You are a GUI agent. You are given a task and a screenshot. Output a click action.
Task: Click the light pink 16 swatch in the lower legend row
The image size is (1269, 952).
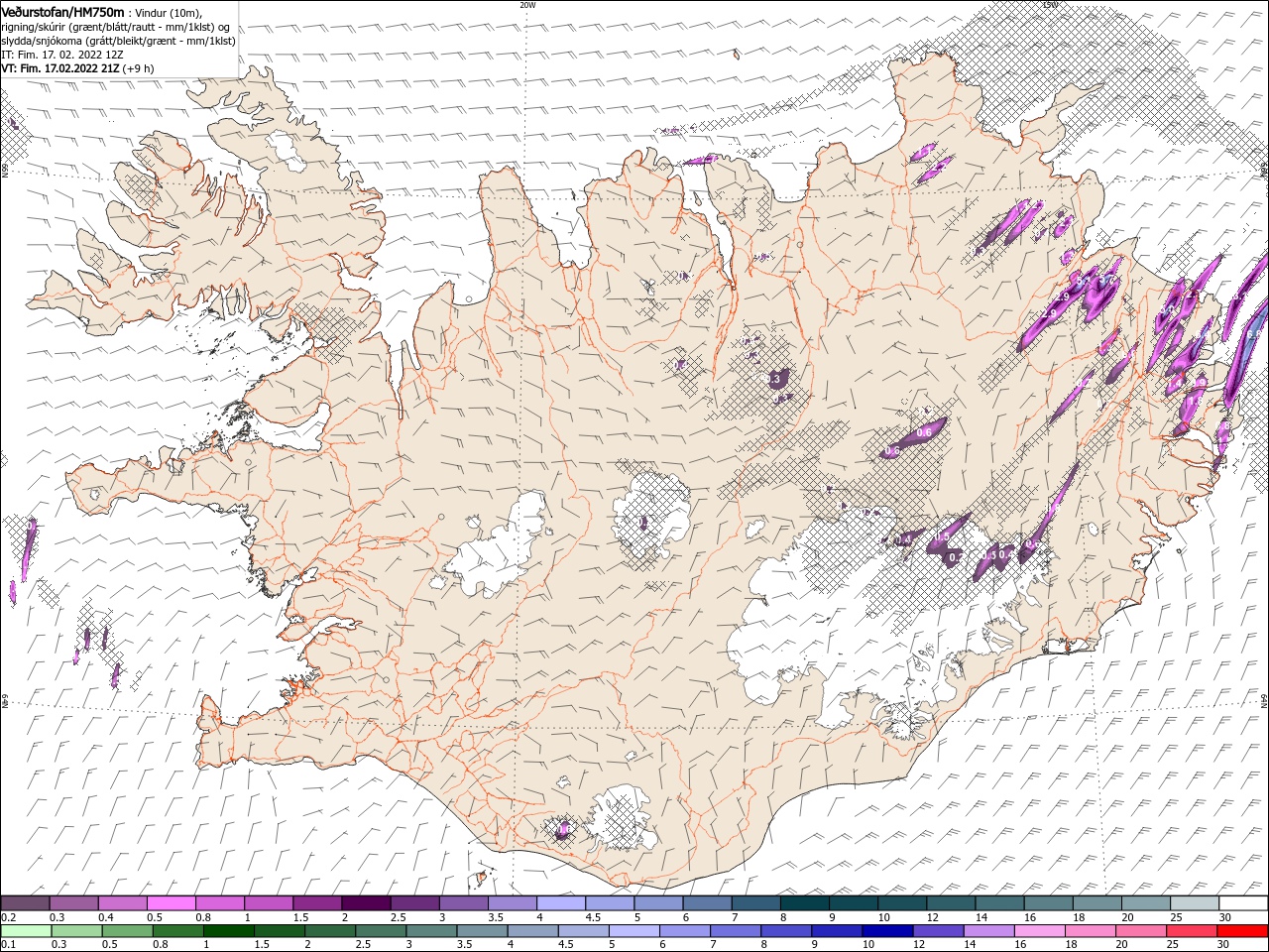1038,931
